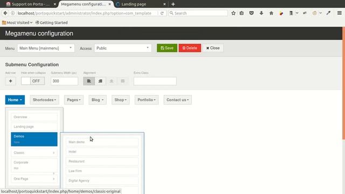This screenshot has height=194, width=345.
Task: Click the page vertical scrollbar
Action: pyautogui.click(x=343, y=83)
